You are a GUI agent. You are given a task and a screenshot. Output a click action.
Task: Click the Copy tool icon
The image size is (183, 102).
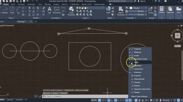click(29, 11)
